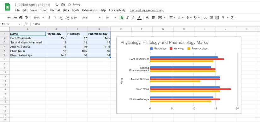Open the Tools menu
Viewport: 260px width, 122px height.
(x=75, y=10)
